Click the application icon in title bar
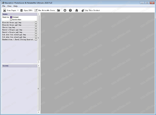Image resolution: width=156 pixels, height=115 pixels. [3, 3]
